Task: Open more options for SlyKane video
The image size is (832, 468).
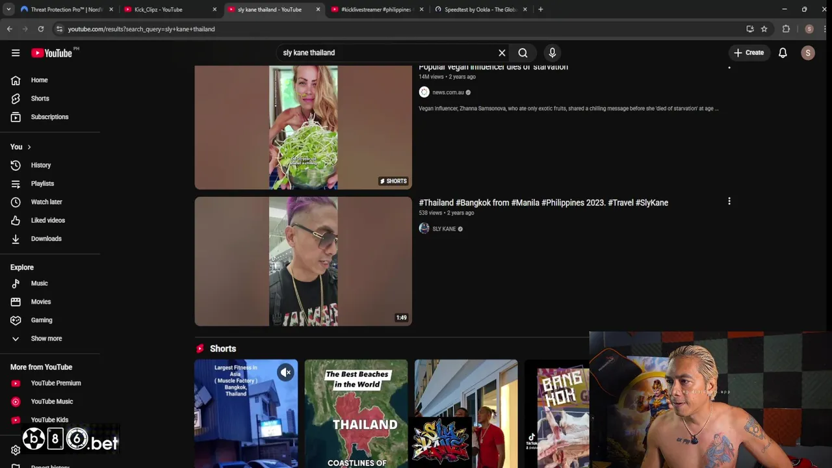Action: click(x=729, y=201)
